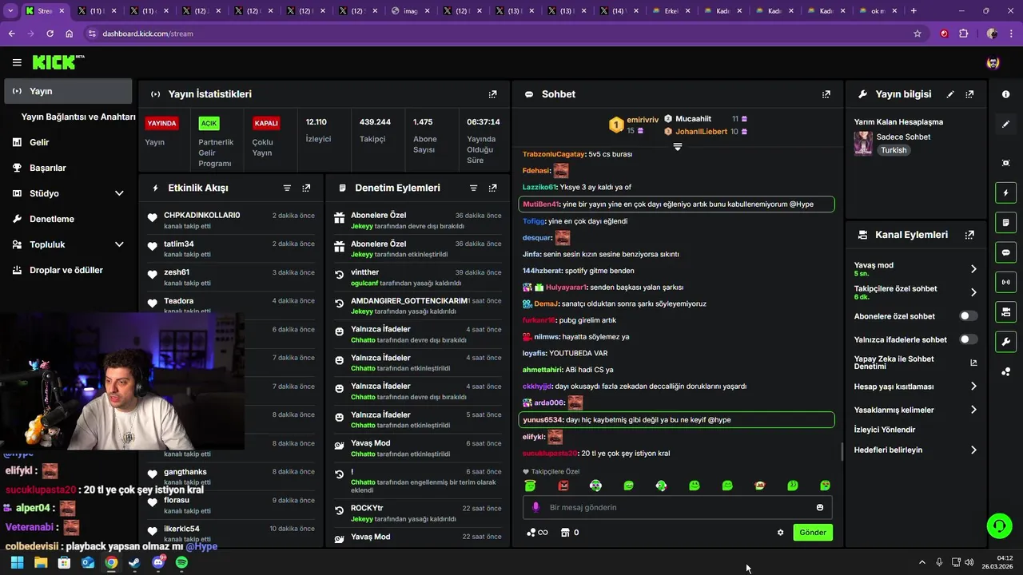Click the green AÇIK partner program badge
1023x575 pixels.
(x=209, y=123)
